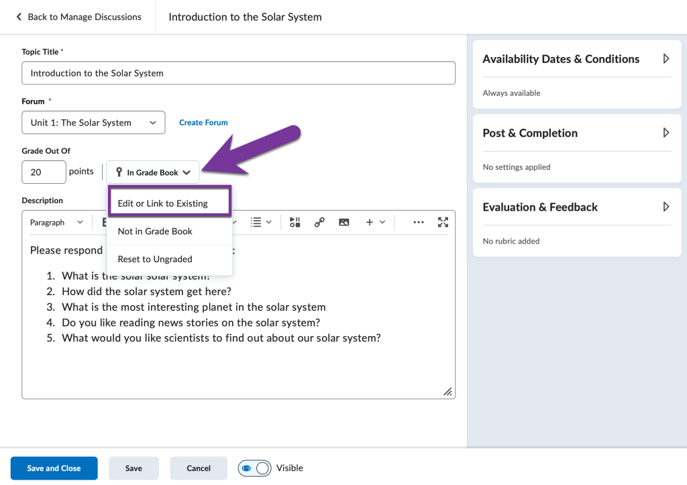Expand the Availability Dates & Conditions panel
The image size is (687, 485).
pos(666,59)
